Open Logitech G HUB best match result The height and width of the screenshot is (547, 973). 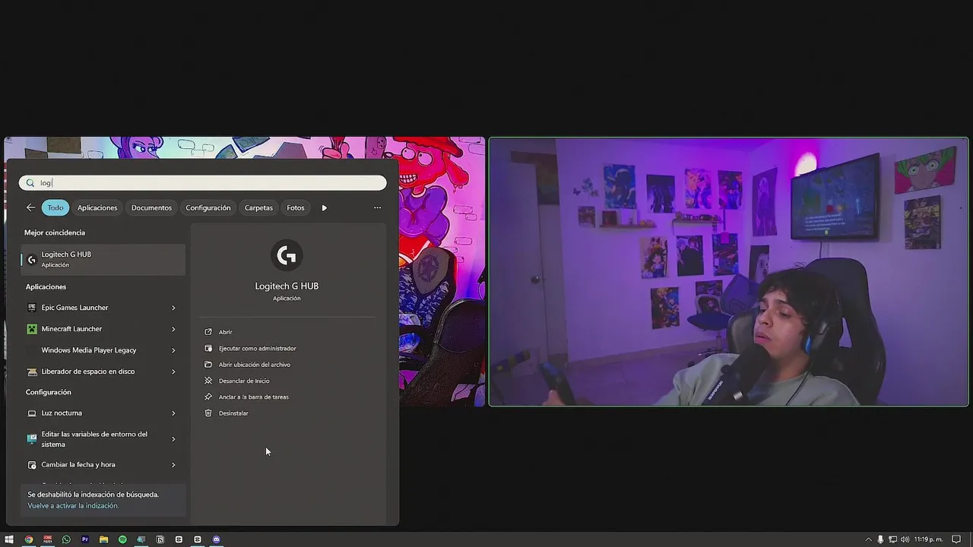(x=103, y=259)
